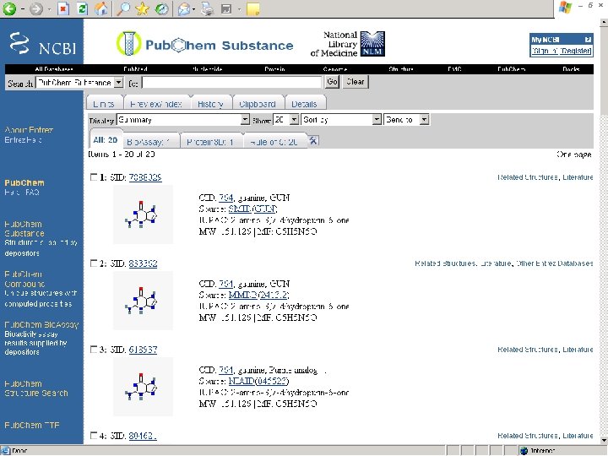Open NIAID source link for result 3
This screenshot has height=456, width=608.
tap(258, 381)
